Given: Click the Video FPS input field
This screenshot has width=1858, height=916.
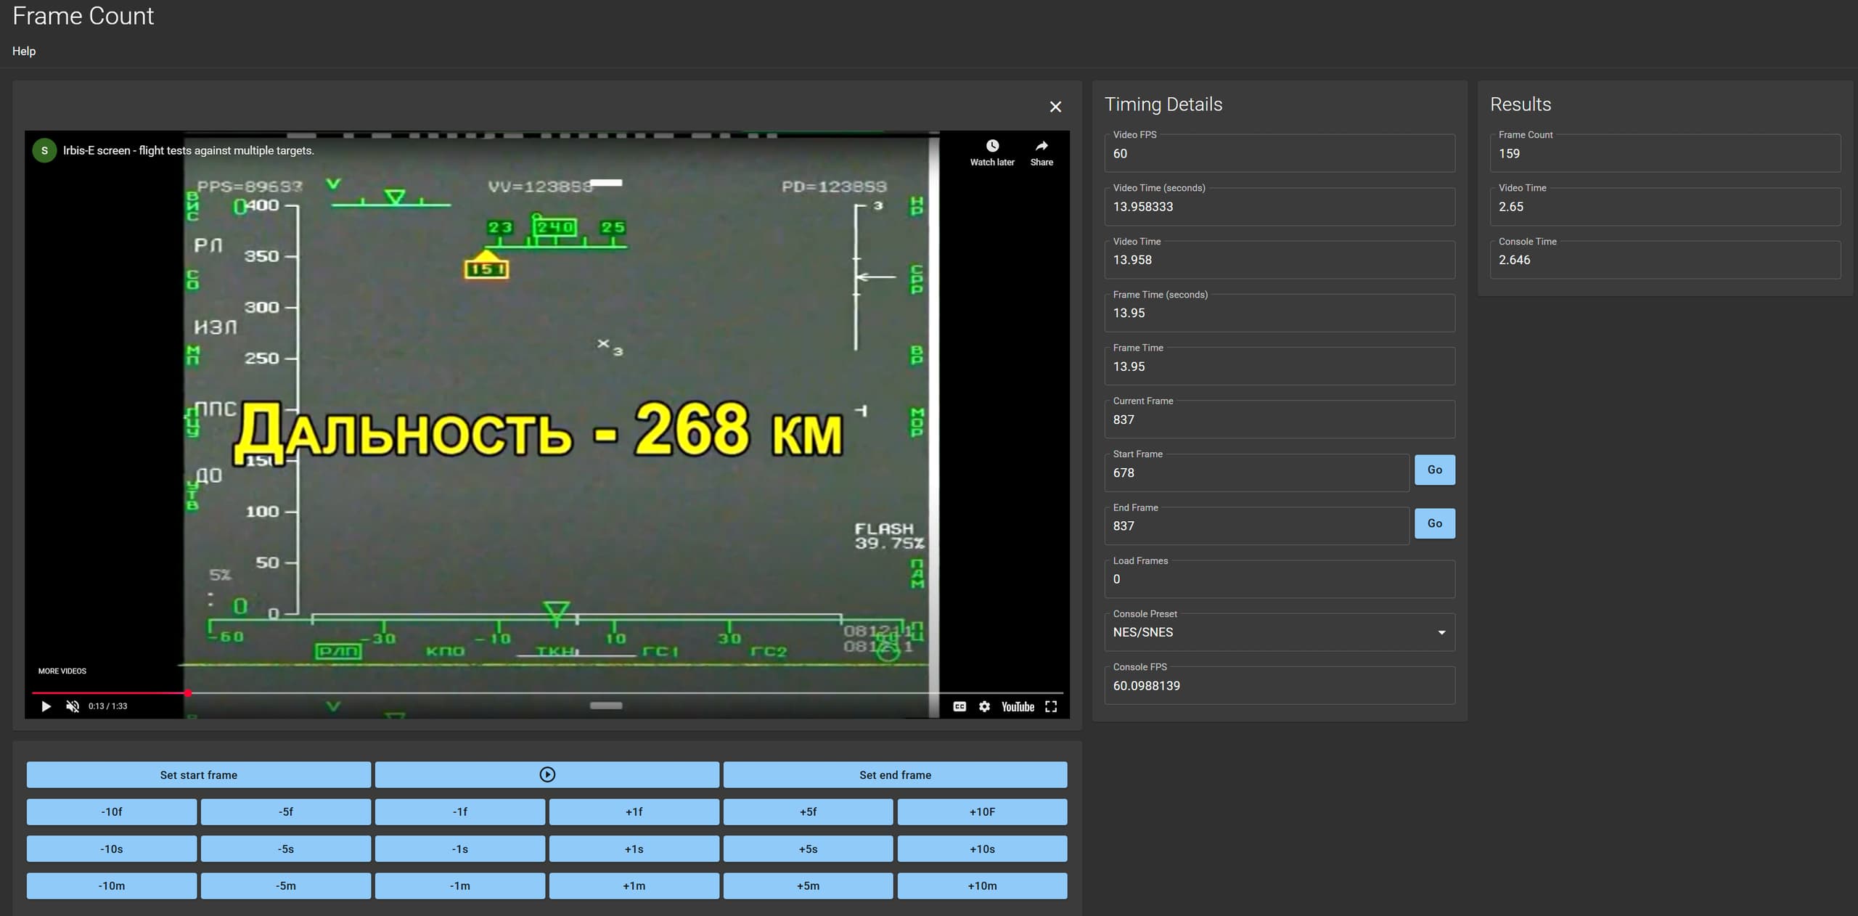Looking at the screenshot, I should point(1279,154).
